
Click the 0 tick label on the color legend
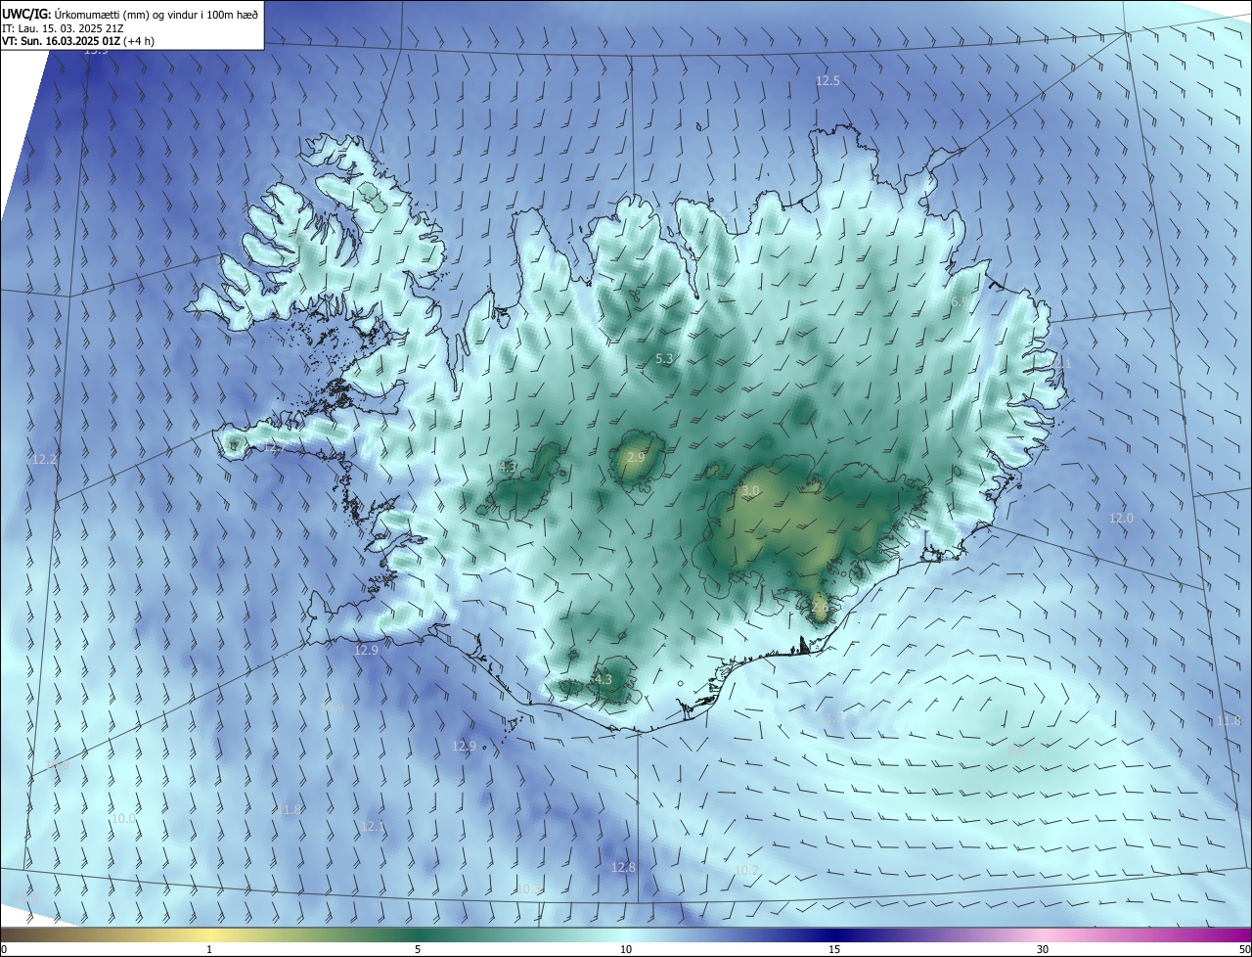4,949
